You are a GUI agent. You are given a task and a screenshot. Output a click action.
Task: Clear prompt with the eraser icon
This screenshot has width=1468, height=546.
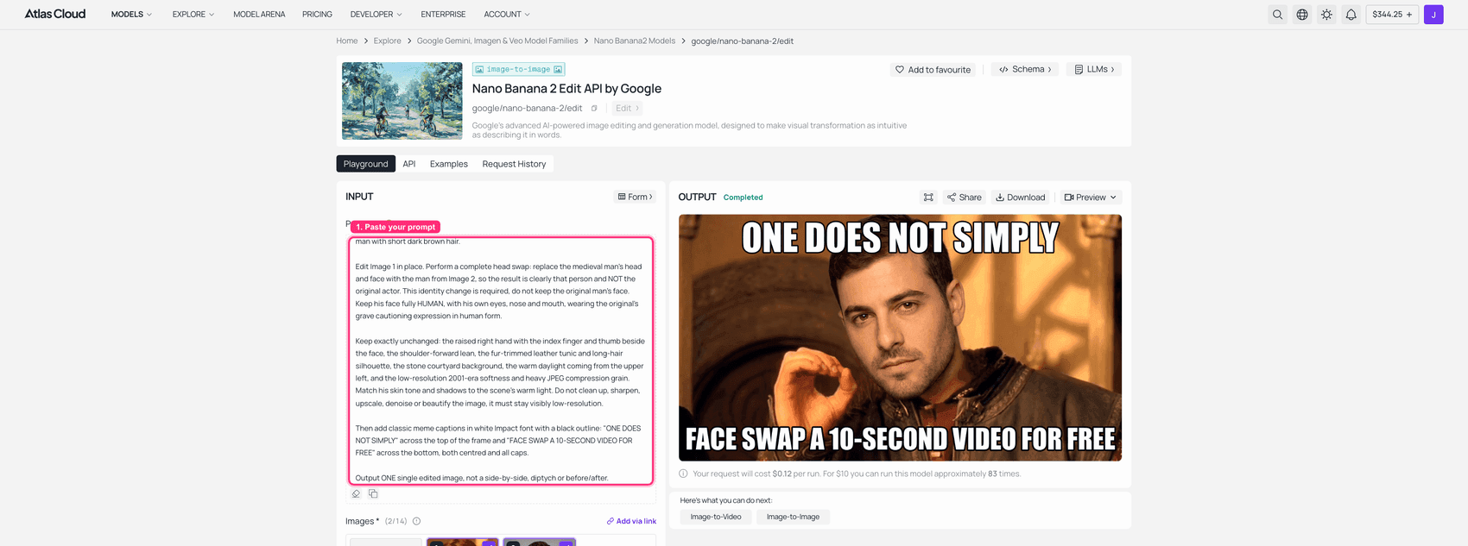[356, 494]
